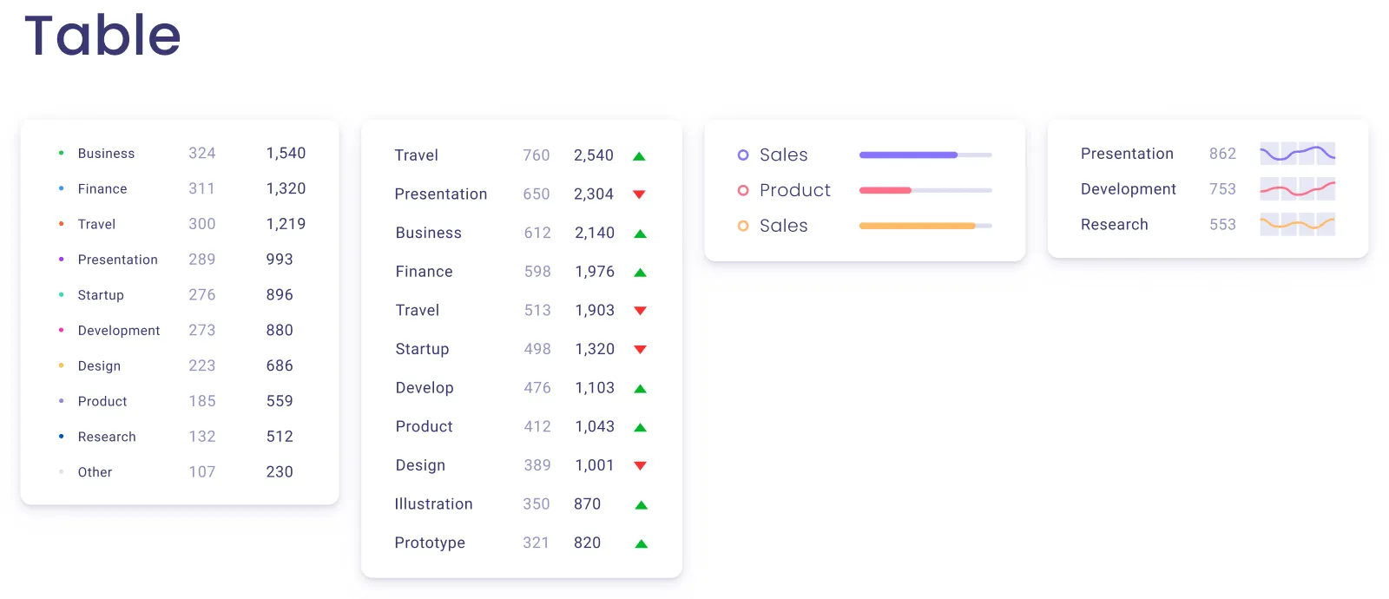
Task: Click the pink Product progress bar
Action: pyautogui.click(x=925, y=190)
